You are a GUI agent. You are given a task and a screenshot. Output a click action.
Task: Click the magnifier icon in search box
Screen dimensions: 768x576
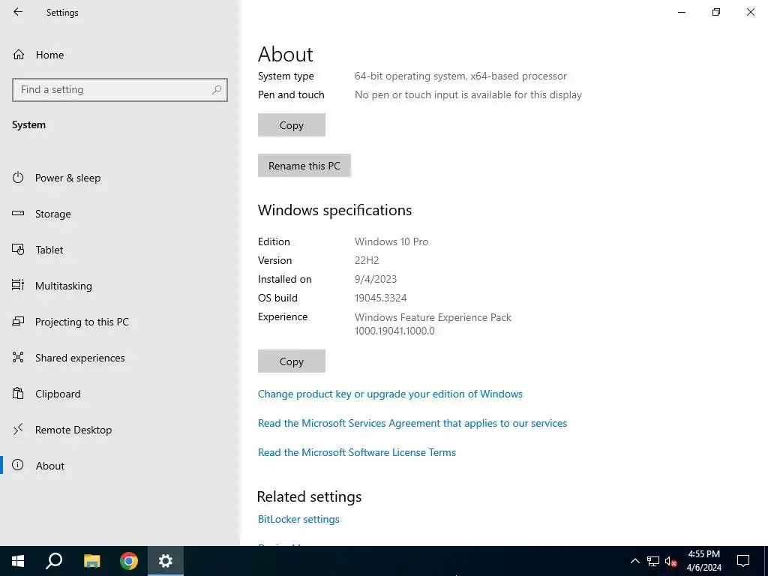coord(217,90)
